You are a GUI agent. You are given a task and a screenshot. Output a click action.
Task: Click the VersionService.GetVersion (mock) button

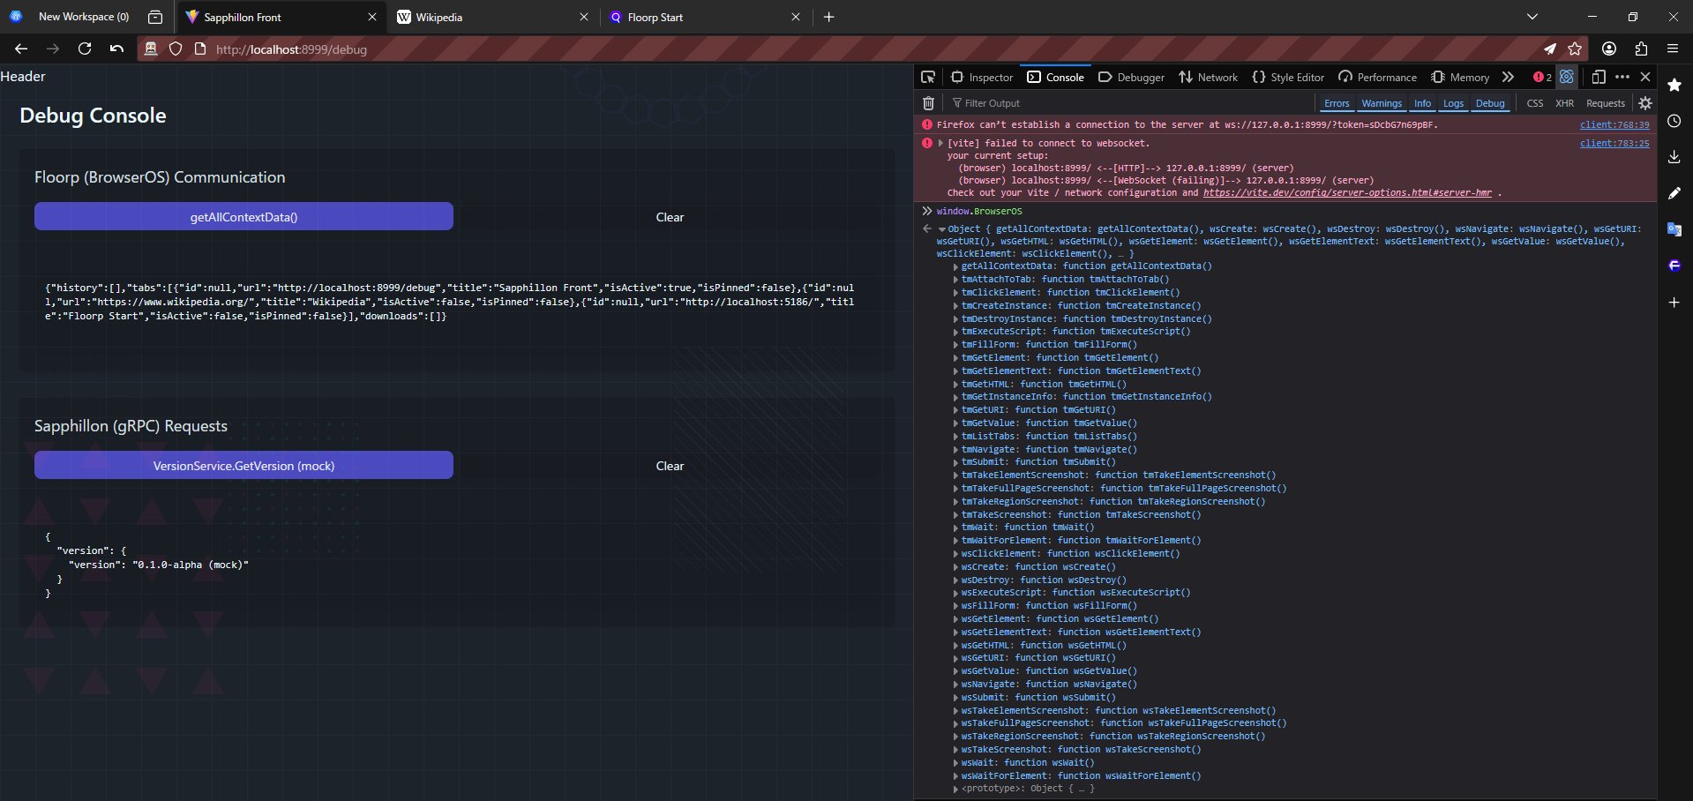[243, 465]
